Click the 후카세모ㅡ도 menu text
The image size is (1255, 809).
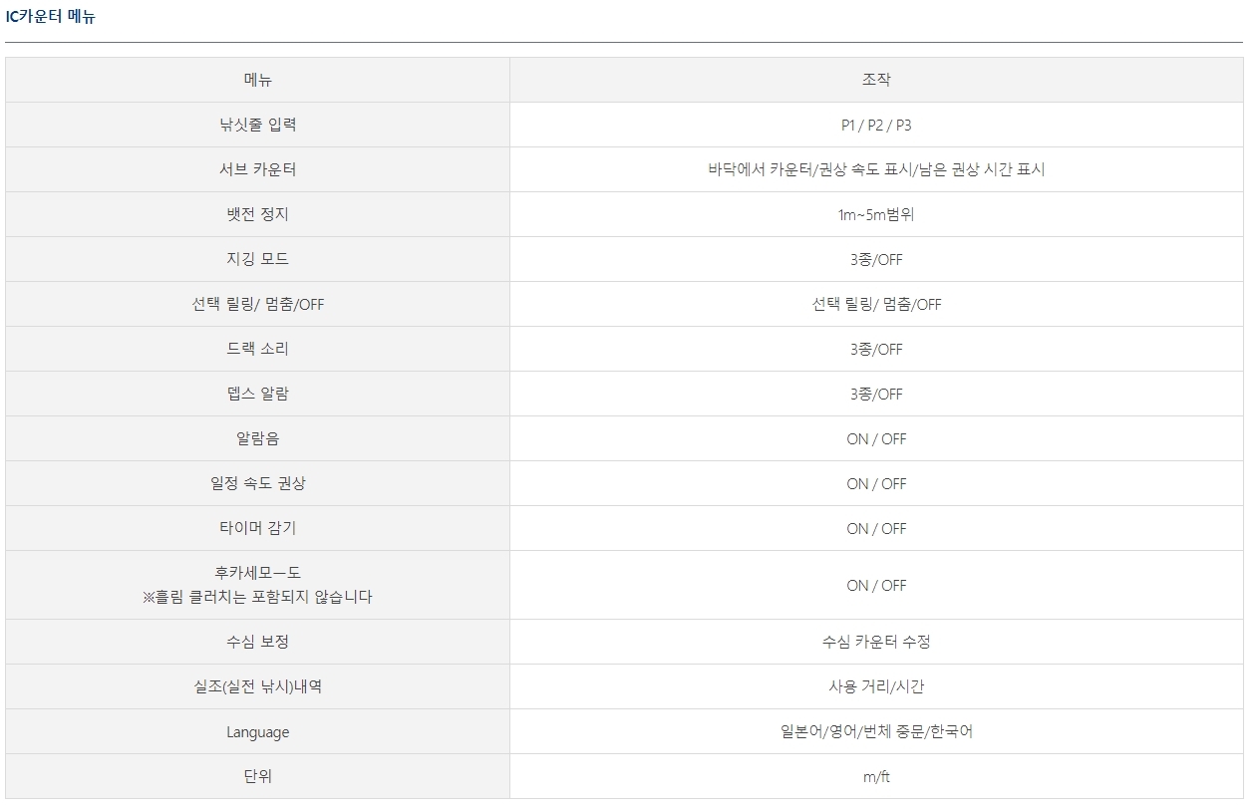[x=257, y=573]
